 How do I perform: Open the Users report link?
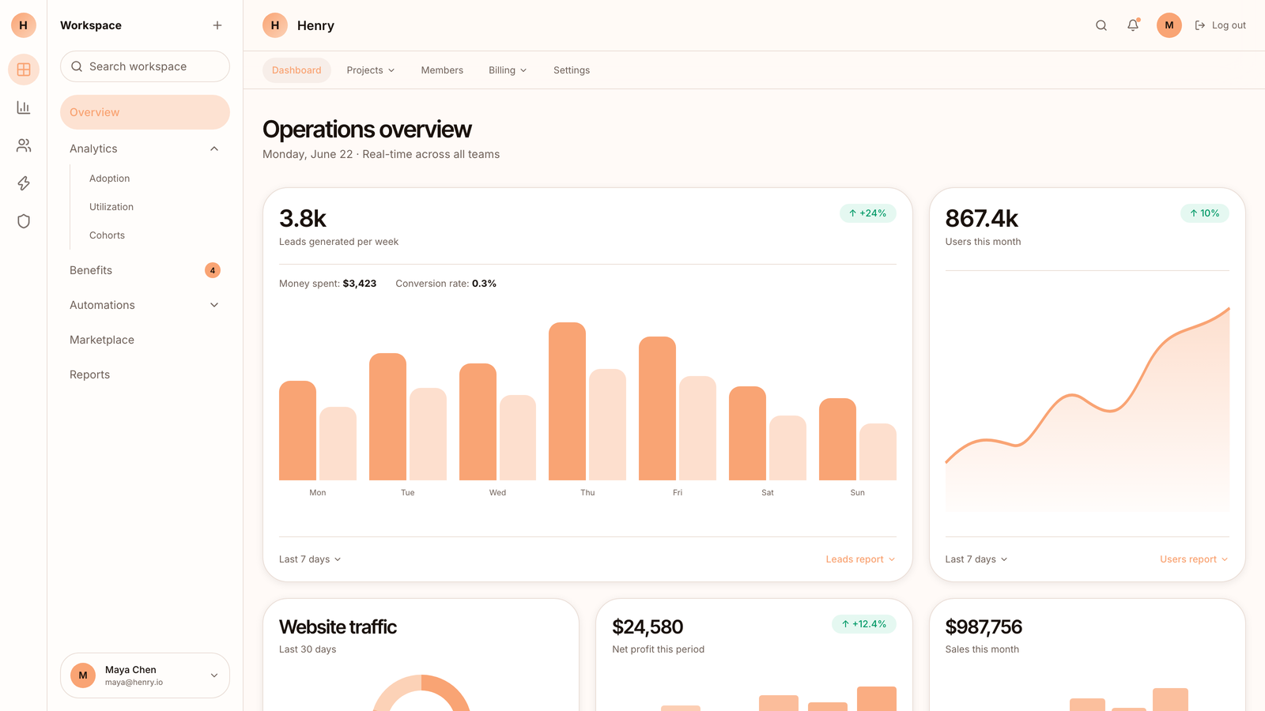[x=1194, y=559]
